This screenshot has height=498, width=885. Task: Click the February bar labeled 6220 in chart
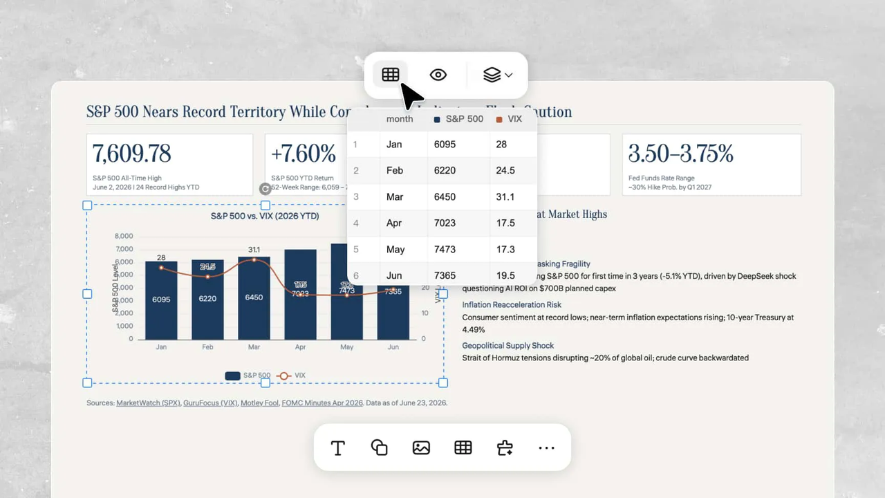(207, 299)
